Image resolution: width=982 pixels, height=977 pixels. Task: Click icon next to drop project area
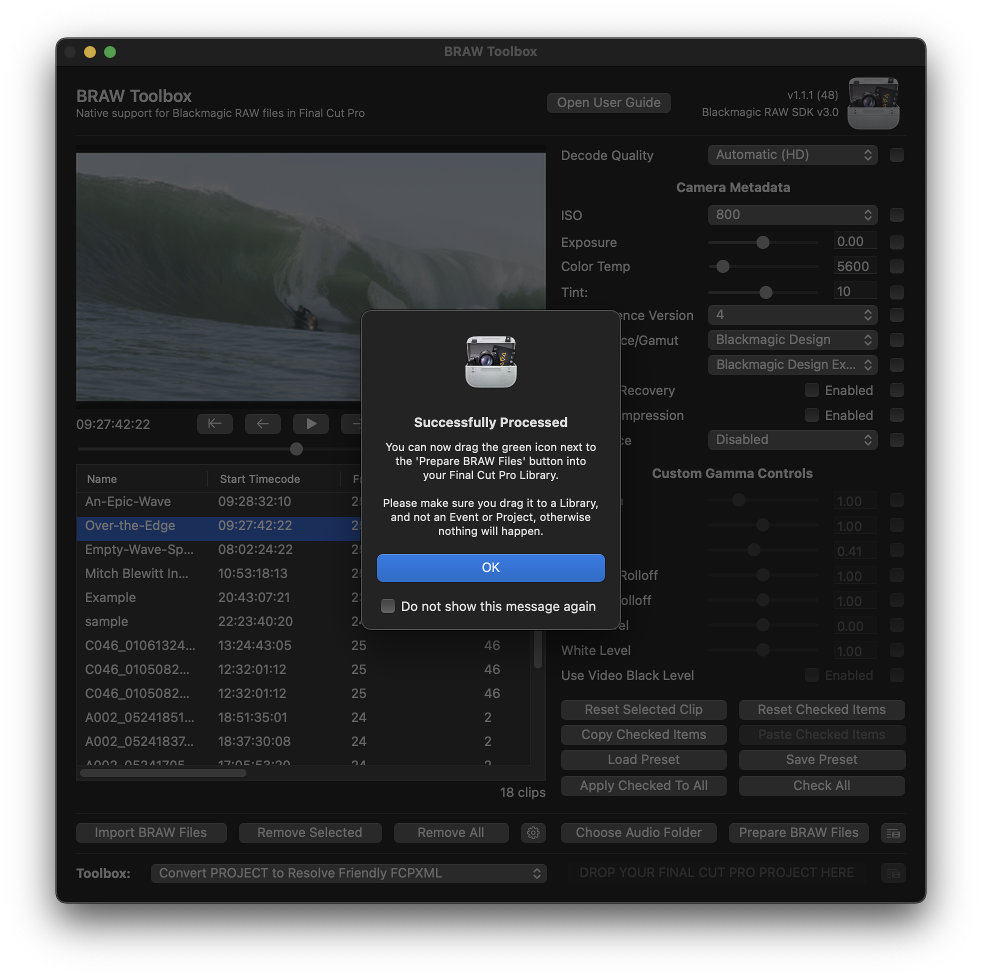893,873
